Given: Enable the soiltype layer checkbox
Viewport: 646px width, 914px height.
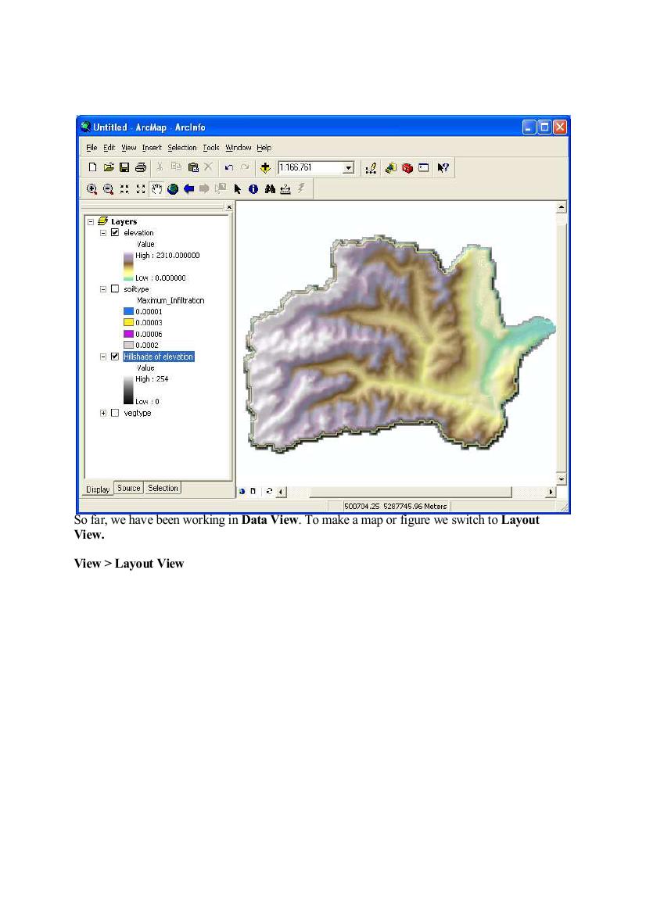Looking at the screenshot, I should pyautogui.click(x=115, y=289).
